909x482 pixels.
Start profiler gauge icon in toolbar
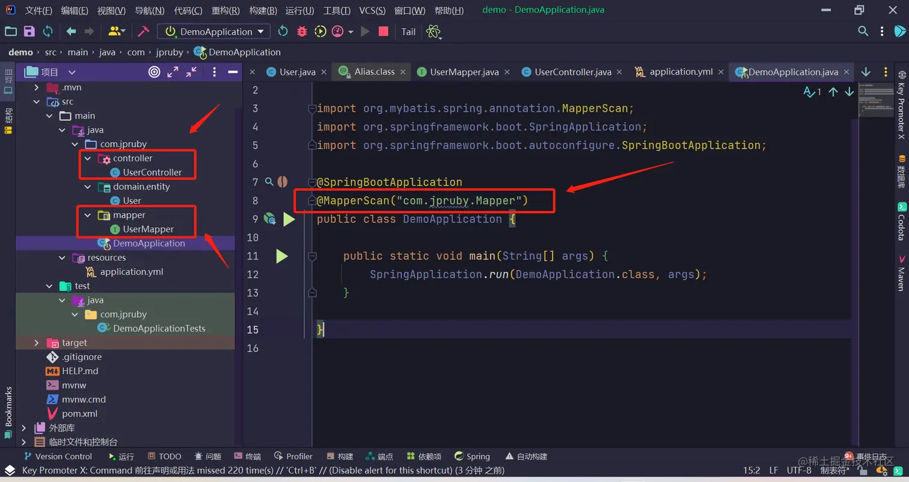pos(338,31)
